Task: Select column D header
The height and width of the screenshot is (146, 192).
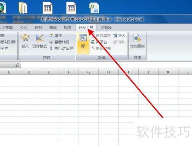Action: click(x=29, y=72)
